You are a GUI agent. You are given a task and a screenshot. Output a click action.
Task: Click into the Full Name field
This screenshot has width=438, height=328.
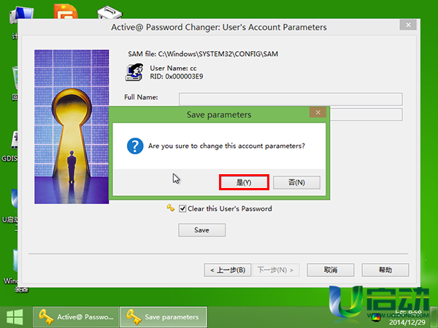click(291, 99)
